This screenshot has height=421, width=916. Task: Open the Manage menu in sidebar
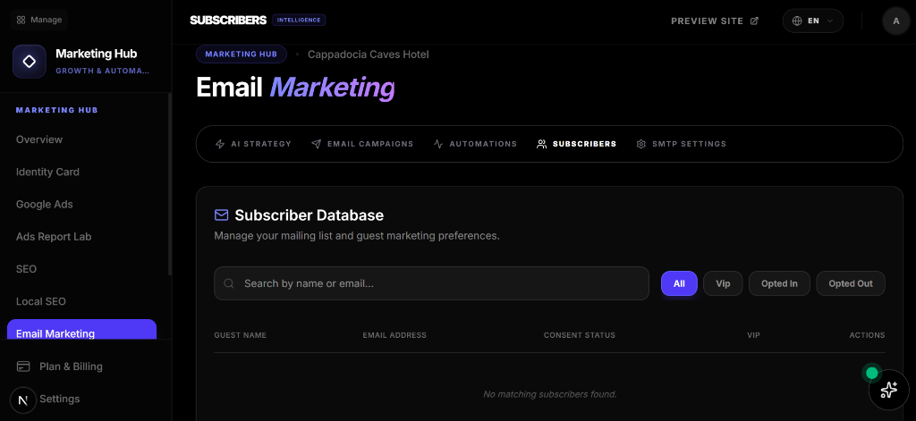[40, 20]
